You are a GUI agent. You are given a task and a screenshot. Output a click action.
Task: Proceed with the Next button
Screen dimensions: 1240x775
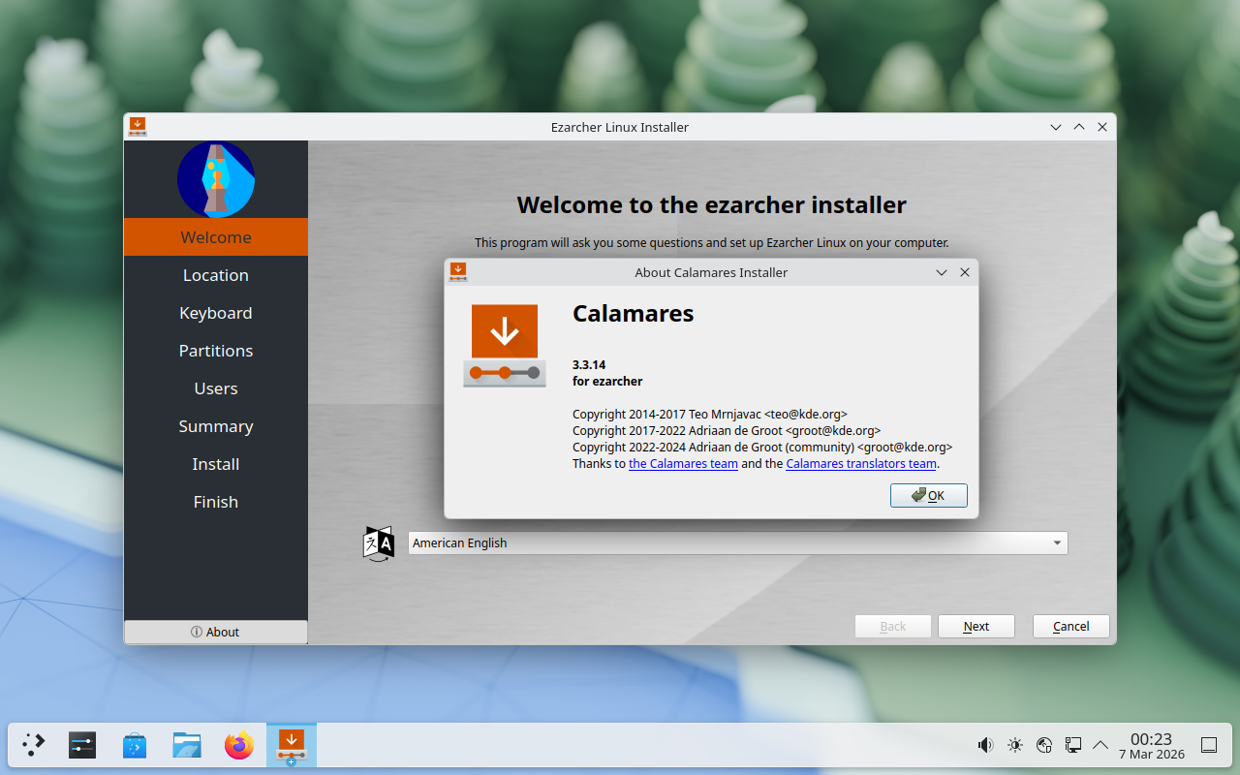tap(976, 626)
